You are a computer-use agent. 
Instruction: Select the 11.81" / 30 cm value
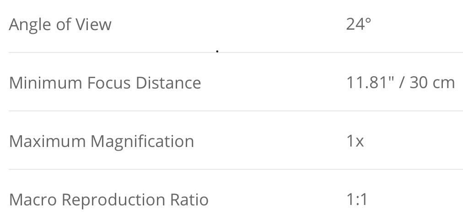coord(400,83)
